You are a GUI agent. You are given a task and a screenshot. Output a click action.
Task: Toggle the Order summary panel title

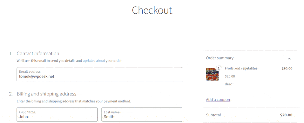pyautogui.click(x=220, y=58)
